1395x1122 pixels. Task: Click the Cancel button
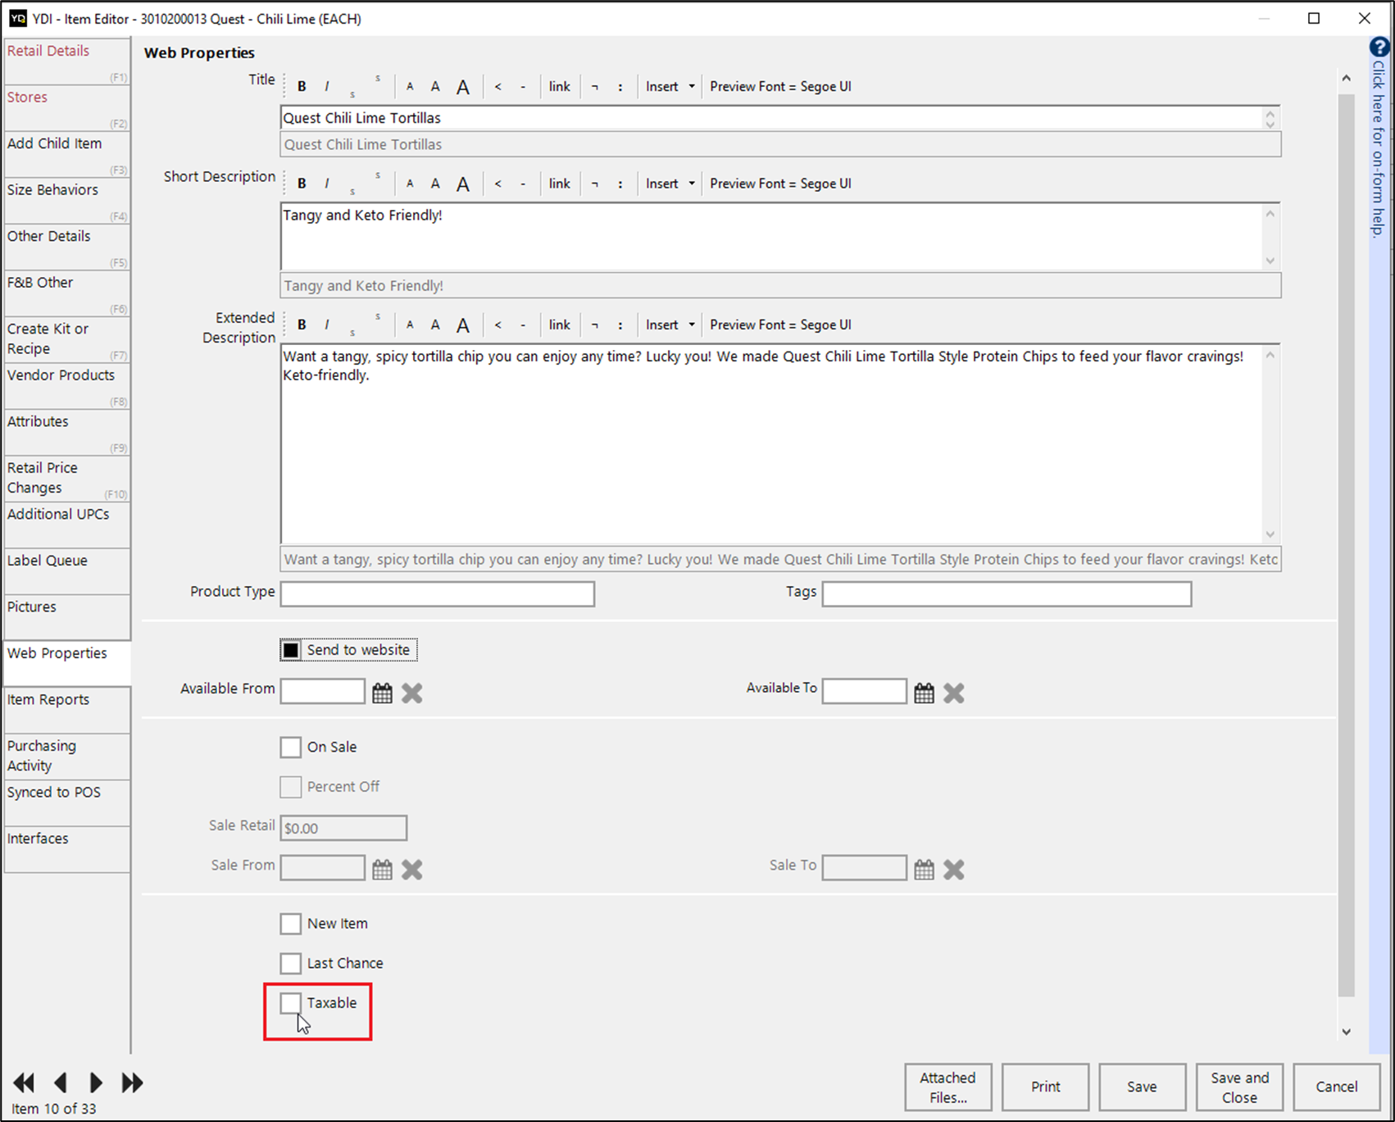[x=1336, y=1087]
